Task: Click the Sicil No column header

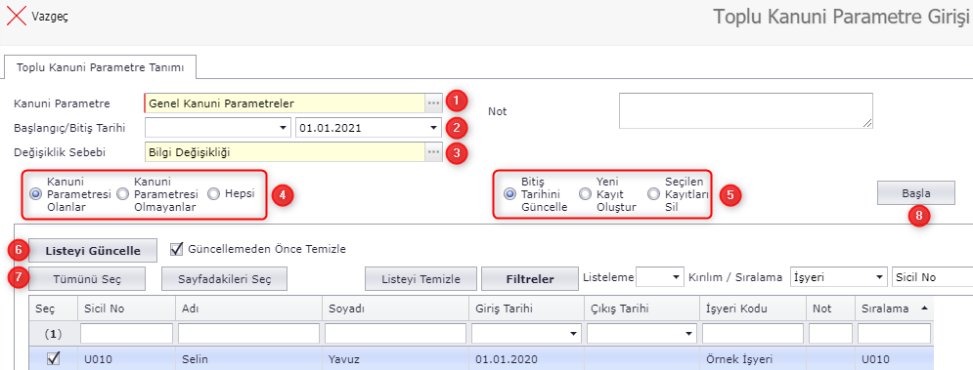Action: click(126, 308)
